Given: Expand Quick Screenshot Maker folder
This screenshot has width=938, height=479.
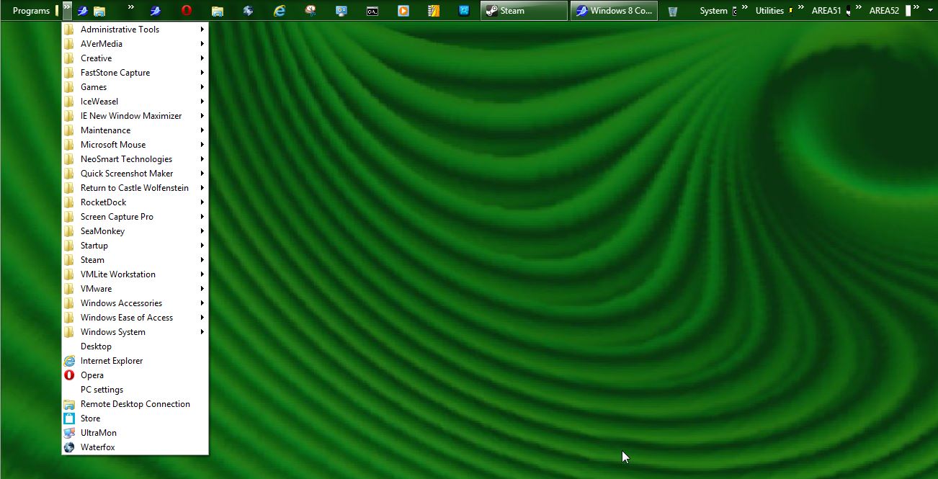Looking at the screenshot, I should coord(135,174).
